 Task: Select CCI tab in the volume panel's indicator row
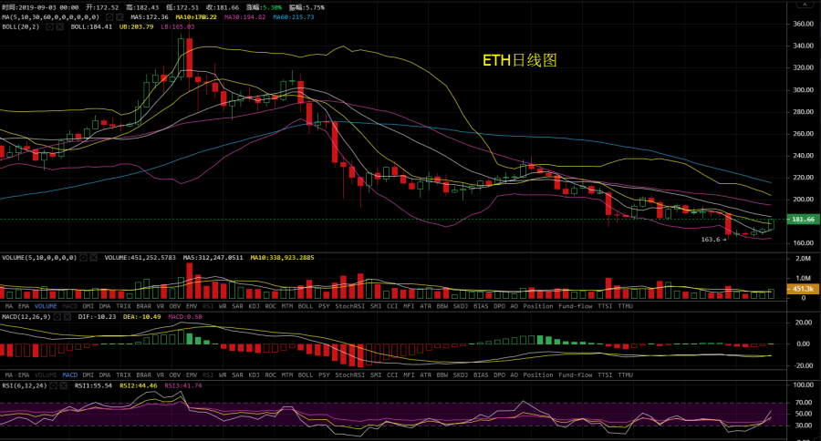(392, 306)
